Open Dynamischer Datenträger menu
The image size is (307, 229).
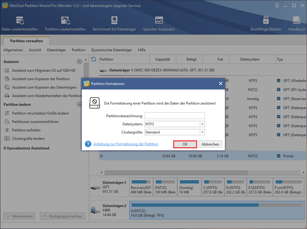112,50
